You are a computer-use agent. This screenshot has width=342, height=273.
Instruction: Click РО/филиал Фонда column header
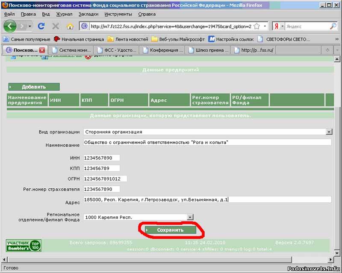click(250, 100)
